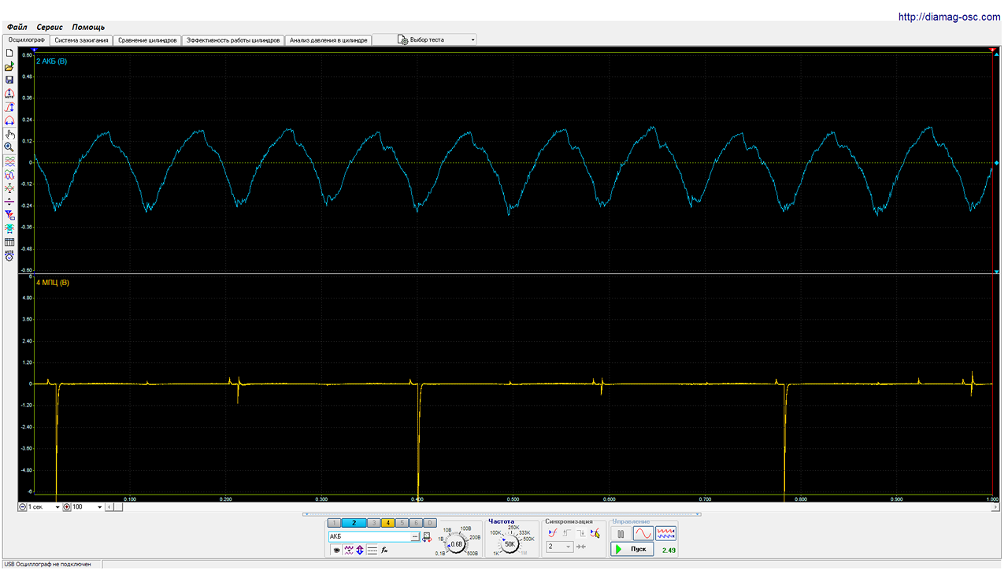Image resolution: width=1008 pixels, height=571 pixels.
Task: Click the collapse handle above control panel
Action: pos(501,514)
